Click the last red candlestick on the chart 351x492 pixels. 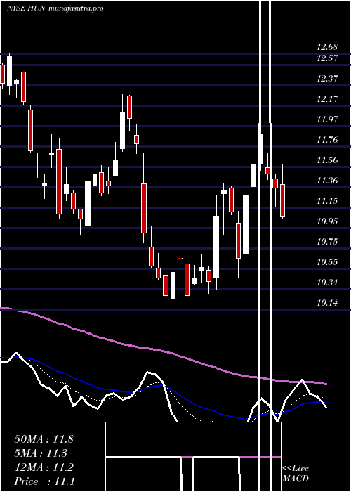(x=282, y=200)
